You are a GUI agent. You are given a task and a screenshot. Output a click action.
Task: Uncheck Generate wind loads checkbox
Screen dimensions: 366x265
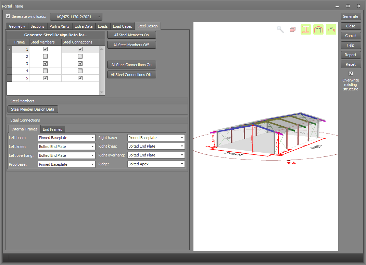8,16
